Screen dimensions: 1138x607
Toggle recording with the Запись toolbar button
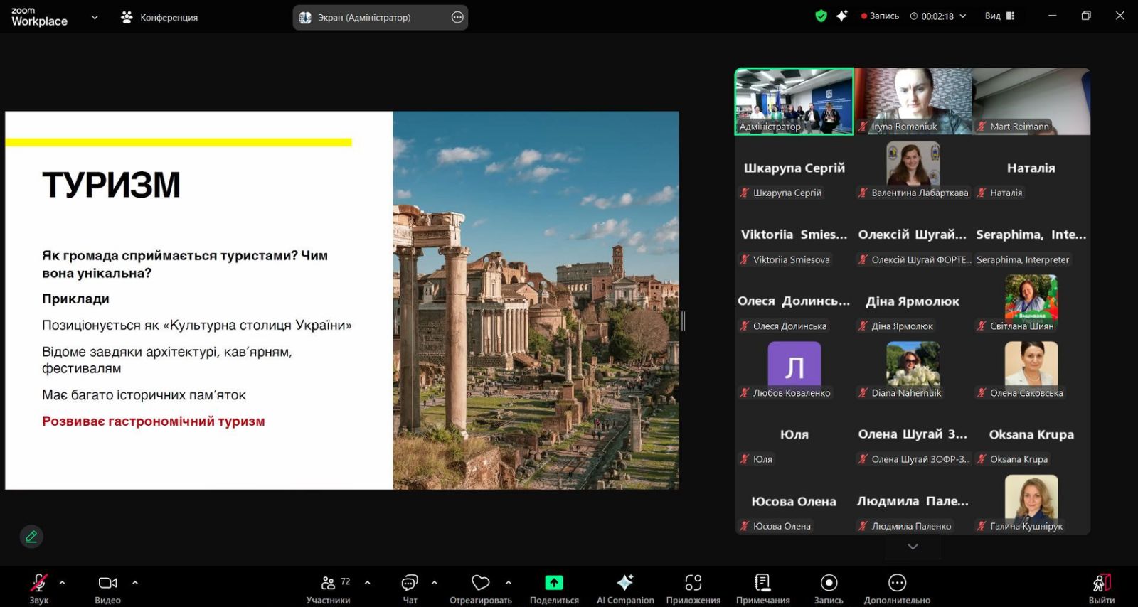(829, 584)
